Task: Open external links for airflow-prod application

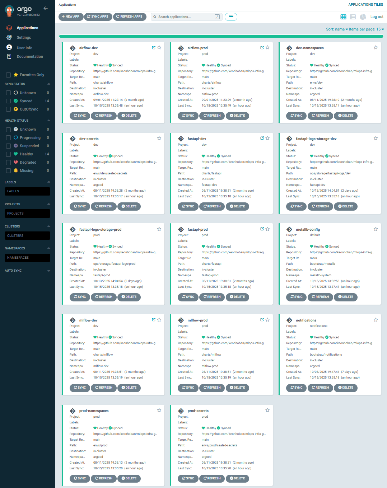Action: coord(261,47)
